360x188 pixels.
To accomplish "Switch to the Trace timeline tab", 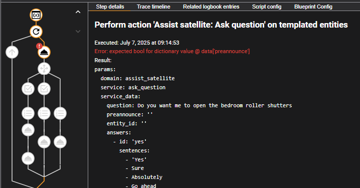I will coord(153,7).
